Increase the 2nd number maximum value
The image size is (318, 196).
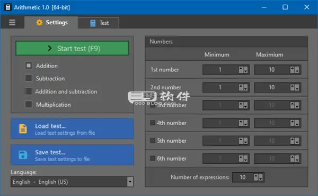click(292, 88)
